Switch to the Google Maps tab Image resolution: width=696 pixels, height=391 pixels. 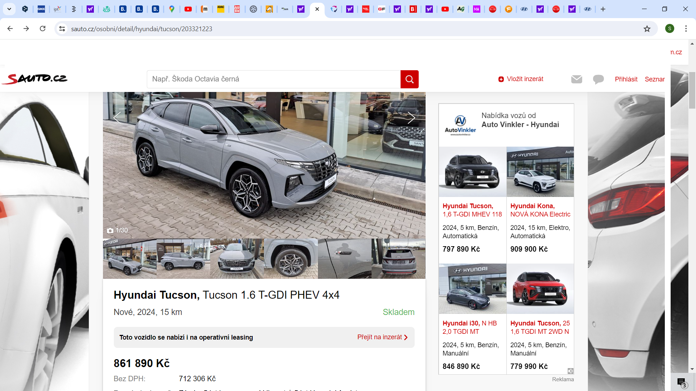(x=172, y=9)
